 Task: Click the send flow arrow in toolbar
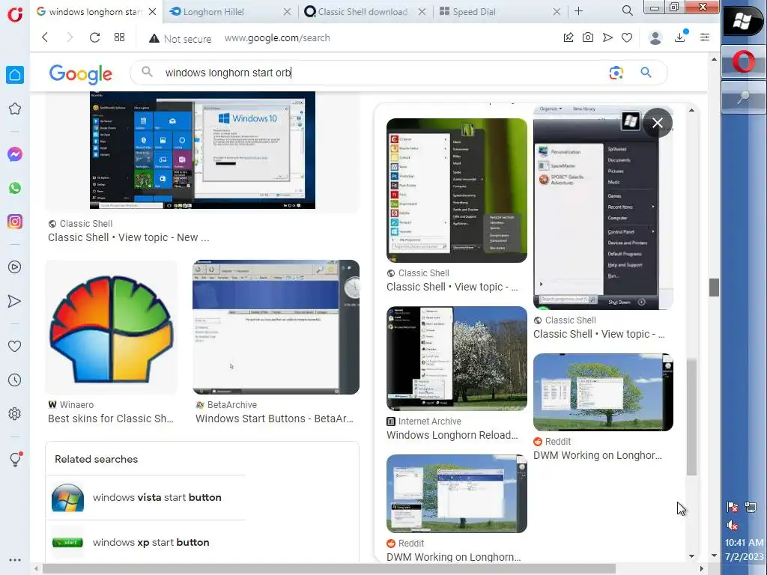pos(607,37)
